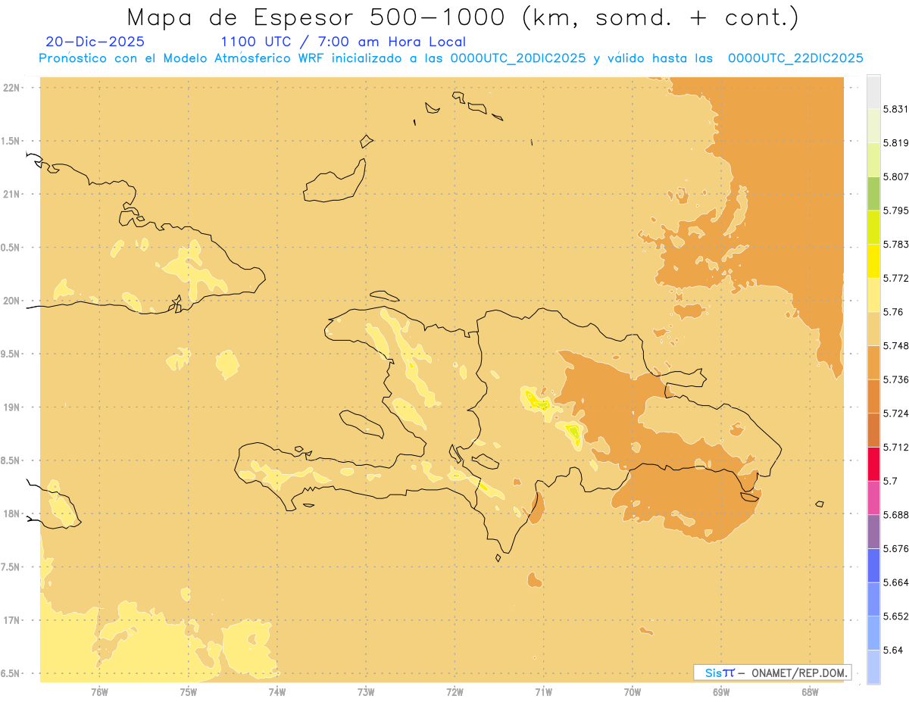
Task: Click the legend value 5.783
Action: click(895, 245)
